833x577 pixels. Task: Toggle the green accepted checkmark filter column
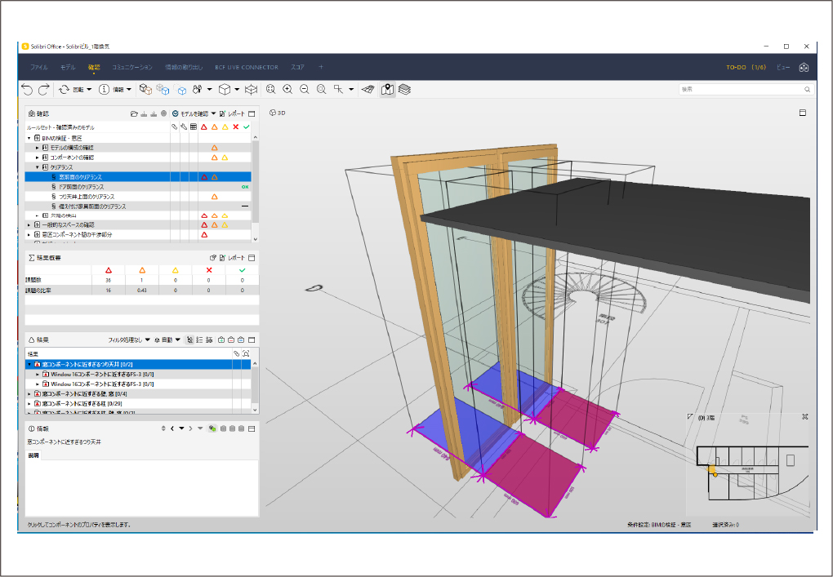click(245, 126)
